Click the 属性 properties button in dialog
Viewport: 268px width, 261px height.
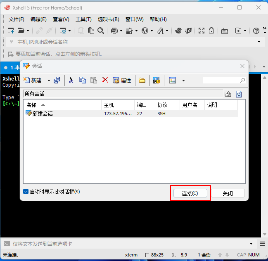point(122,80)
